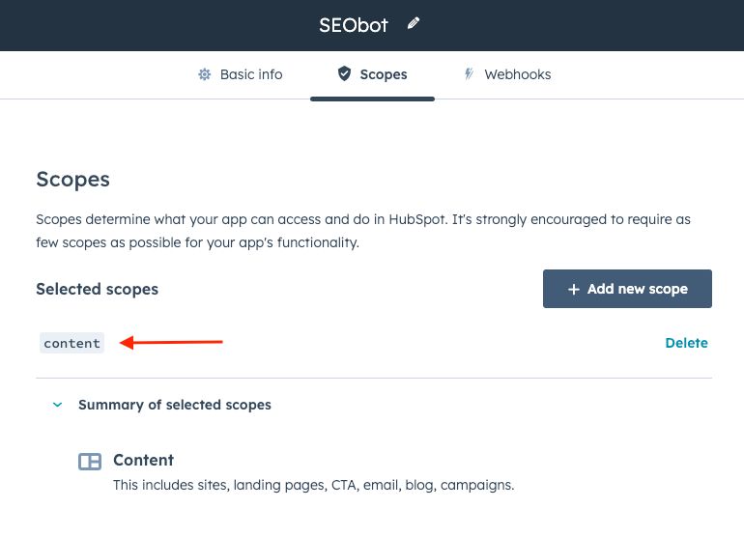Viewport: 744px width, 537px height.
Task: Click the shield icon on Scopes tab
Action: tap(344, 74)
